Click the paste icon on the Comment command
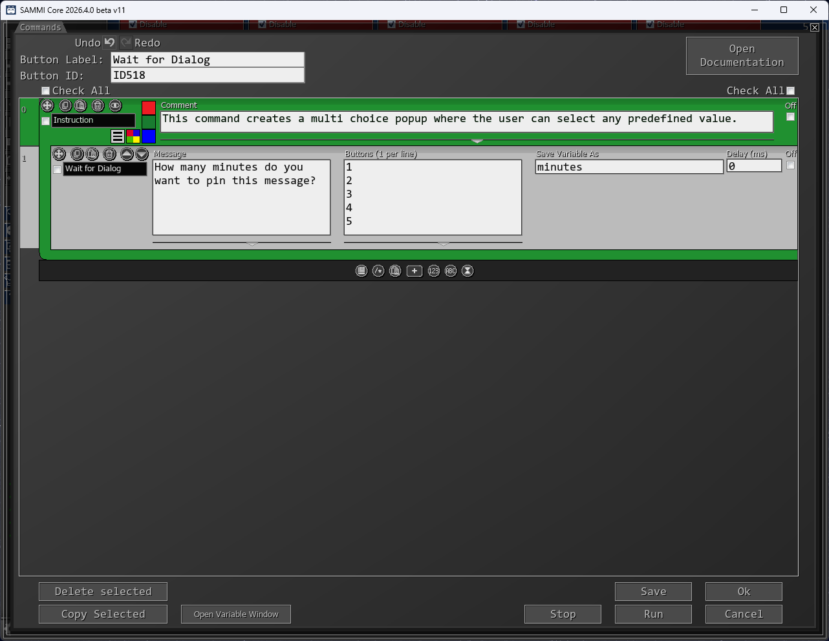The image size is (829, 641). pyautogui.click(x=80, y=105)
